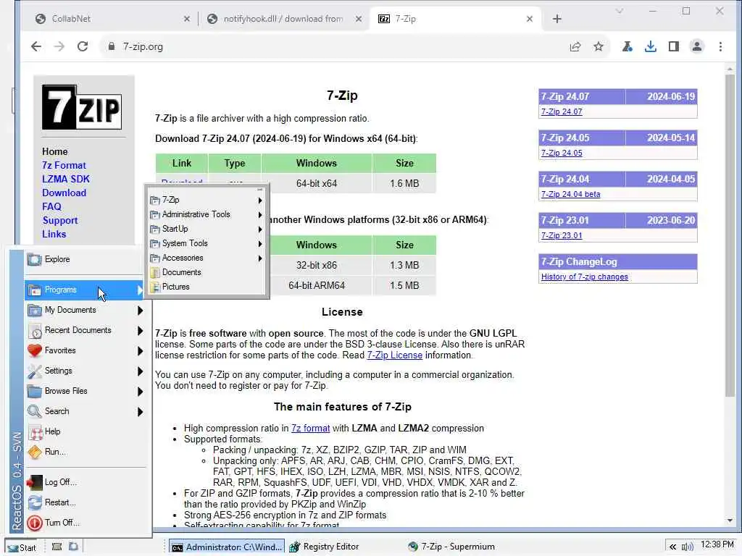
Task: Choose Log Off... in Start menu
Action: 86,482
